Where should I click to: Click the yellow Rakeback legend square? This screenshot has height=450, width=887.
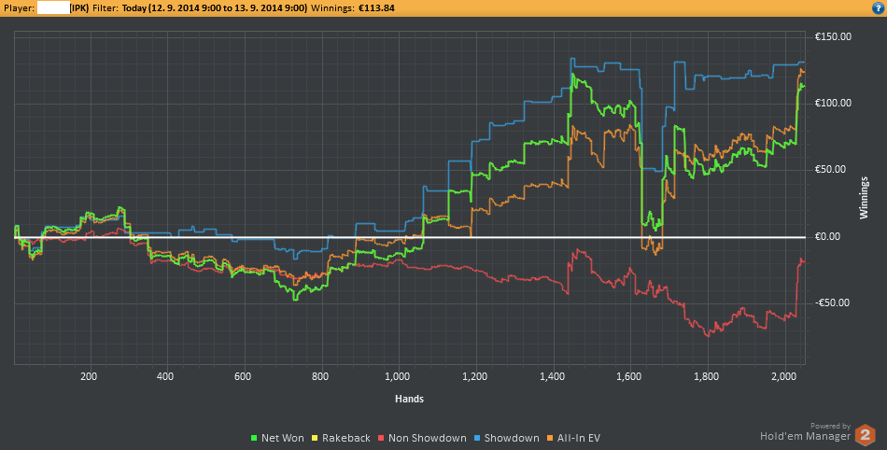point(315,437)
